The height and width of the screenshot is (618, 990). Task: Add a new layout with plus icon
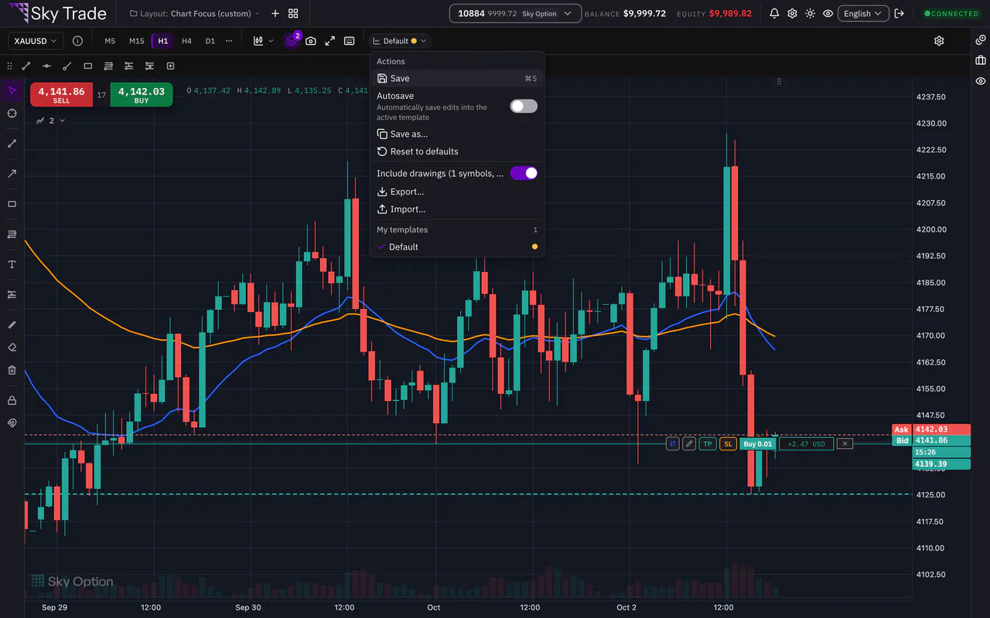click(x=275, y=14)
